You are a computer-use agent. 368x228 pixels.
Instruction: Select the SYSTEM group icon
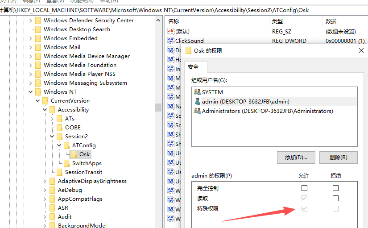pyautogui.click(x=197, y=92)
